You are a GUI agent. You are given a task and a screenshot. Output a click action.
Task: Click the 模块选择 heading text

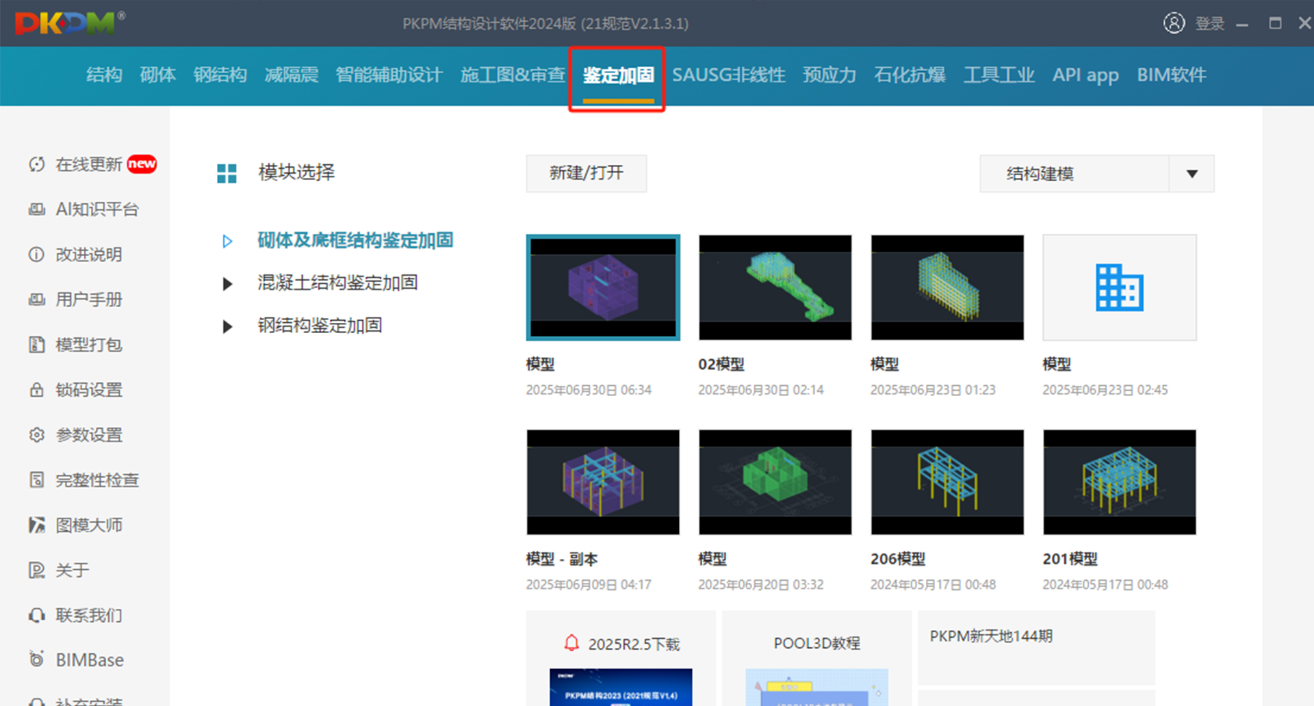pyautogui.click(x=296, y=172)
